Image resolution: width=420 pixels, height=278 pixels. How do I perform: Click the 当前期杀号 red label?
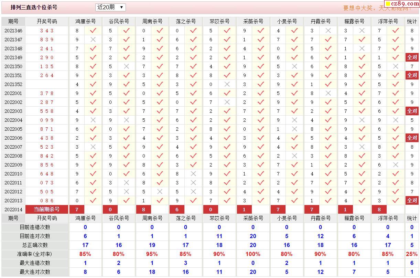point(47,209)
